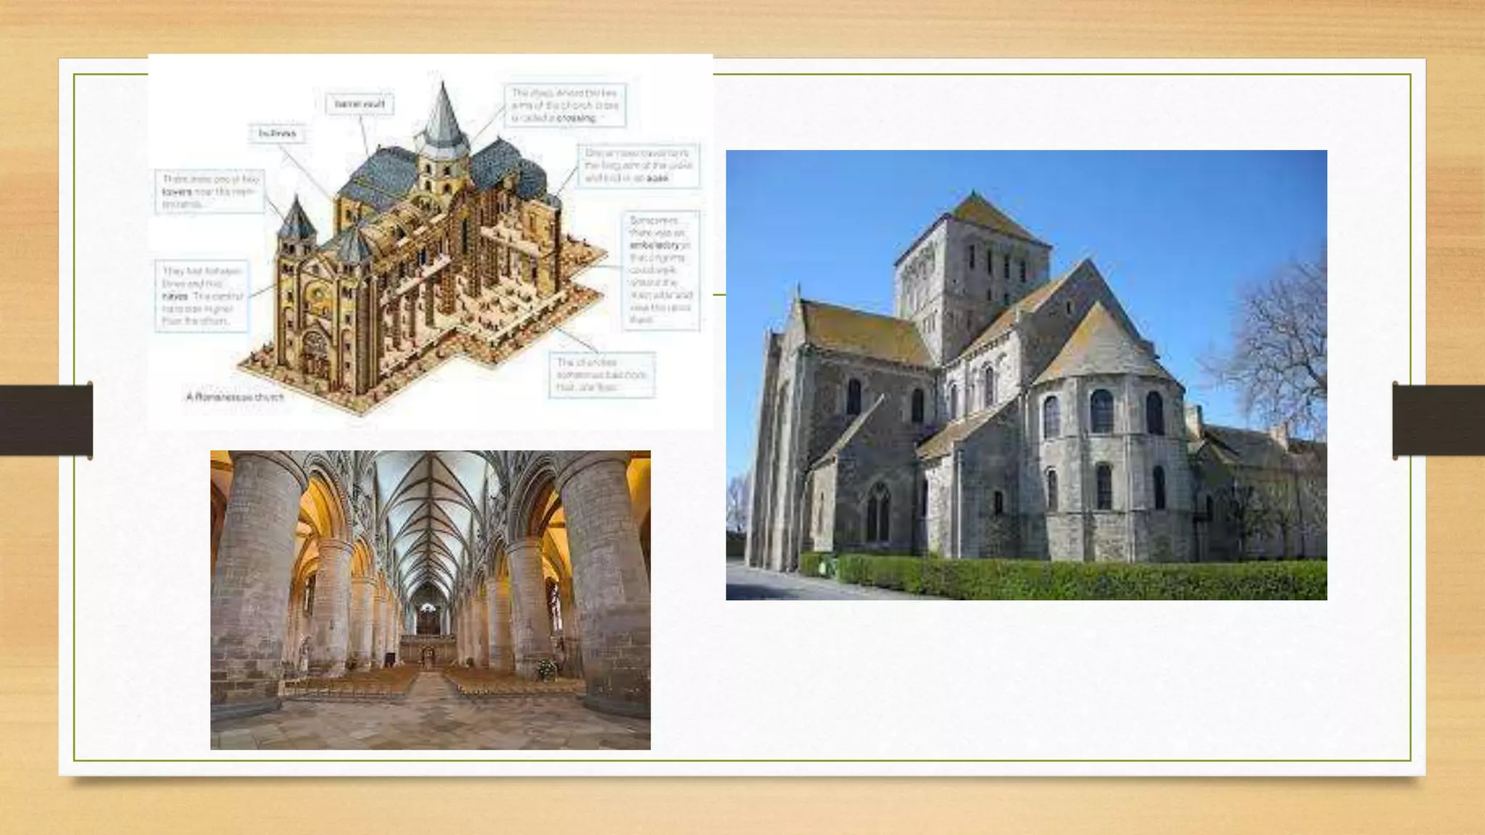The height and width of the screenshot is (835, 1485).
Task: Click the dark tab on left slide edge
Action: tap(46, 420)
